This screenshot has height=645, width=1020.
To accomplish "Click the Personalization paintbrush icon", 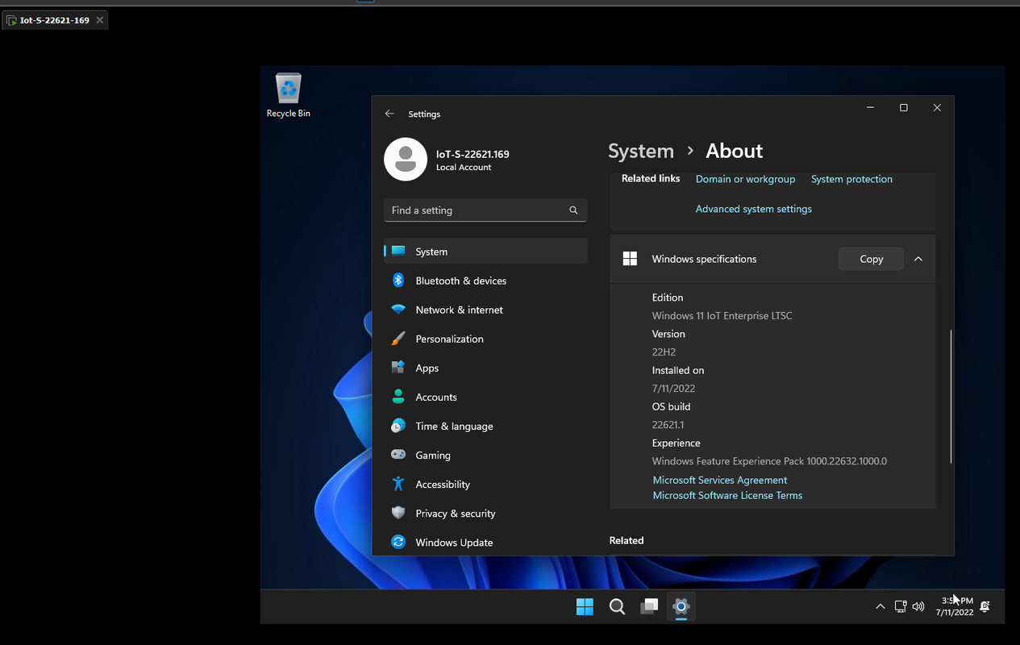I will [x=398, y=339].
